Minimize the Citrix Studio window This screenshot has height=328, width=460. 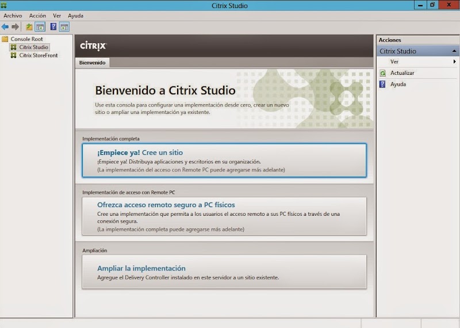point(420,5)
